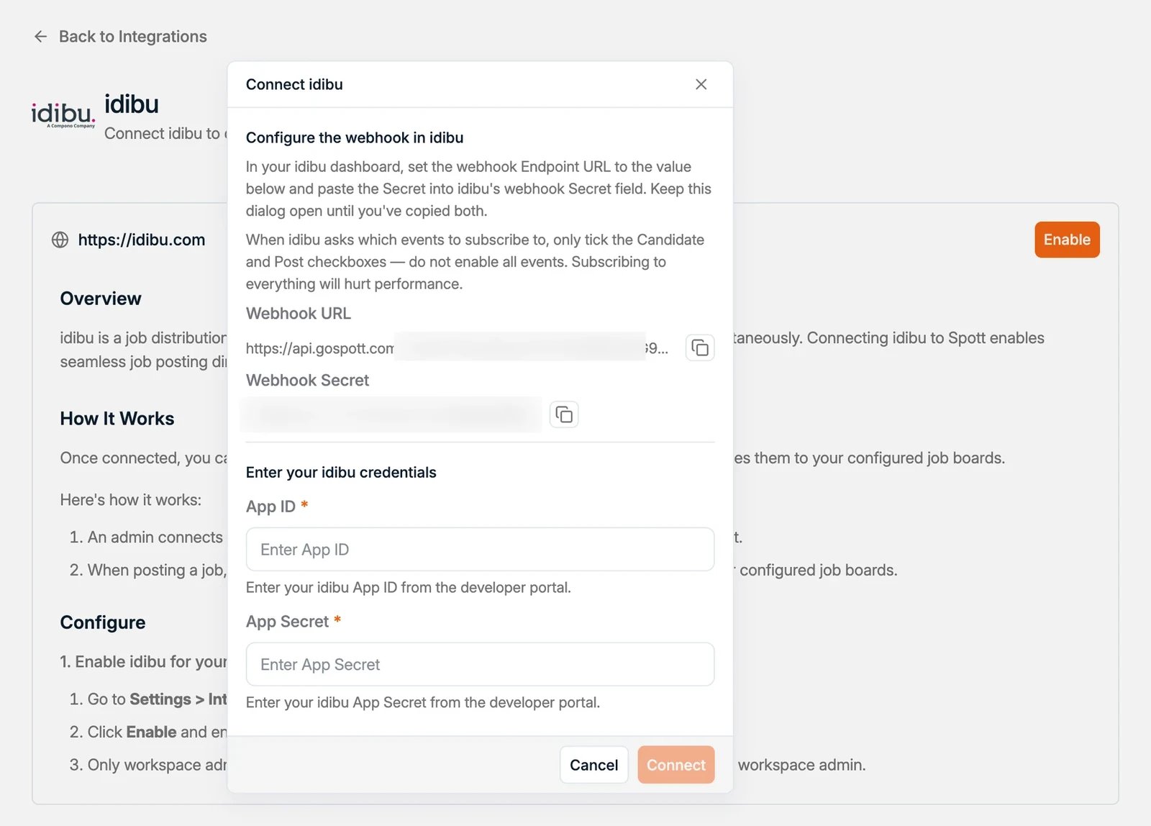This screenshot has width=1151, height=826.
Task: Copy the Webhook URL
Action: 700,348
